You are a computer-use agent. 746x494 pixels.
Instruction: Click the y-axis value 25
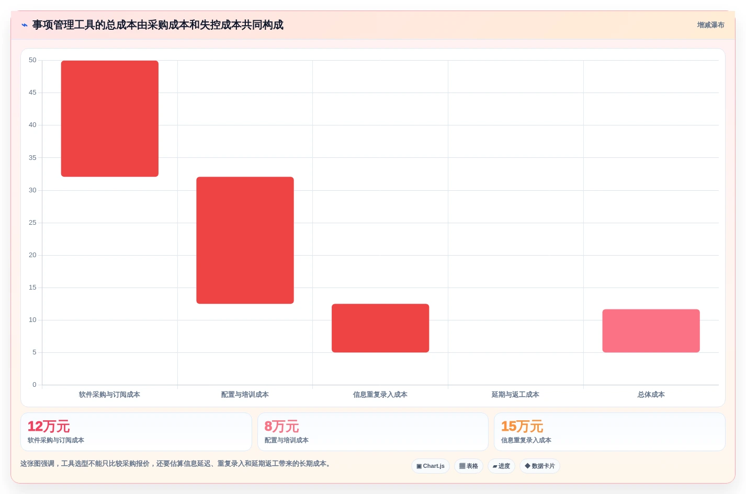[32, 223]
